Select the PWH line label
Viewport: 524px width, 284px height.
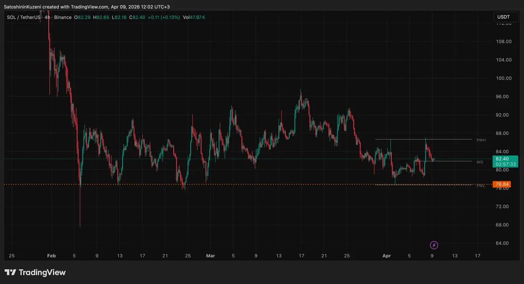[x=481, y=140]
